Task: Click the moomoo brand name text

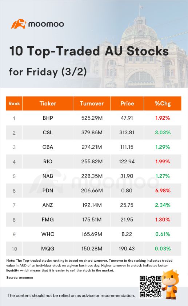Action: pyautogui.click(x=46, y=24)
